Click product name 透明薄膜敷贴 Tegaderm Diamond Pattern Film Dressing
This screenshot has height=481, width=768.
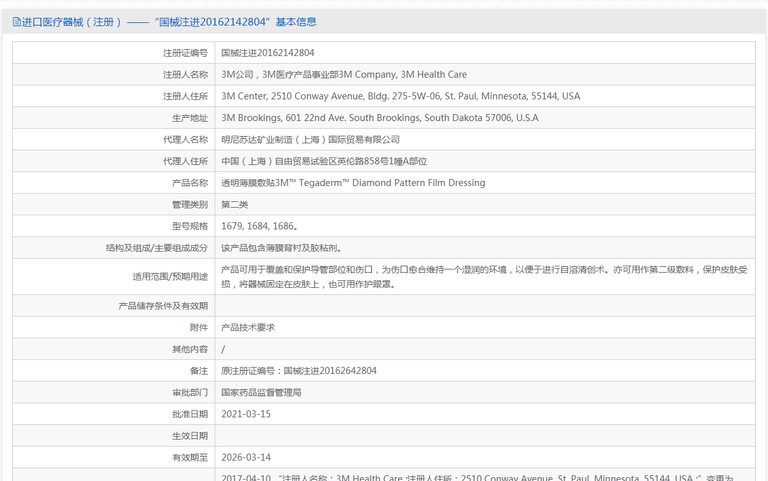353,183
